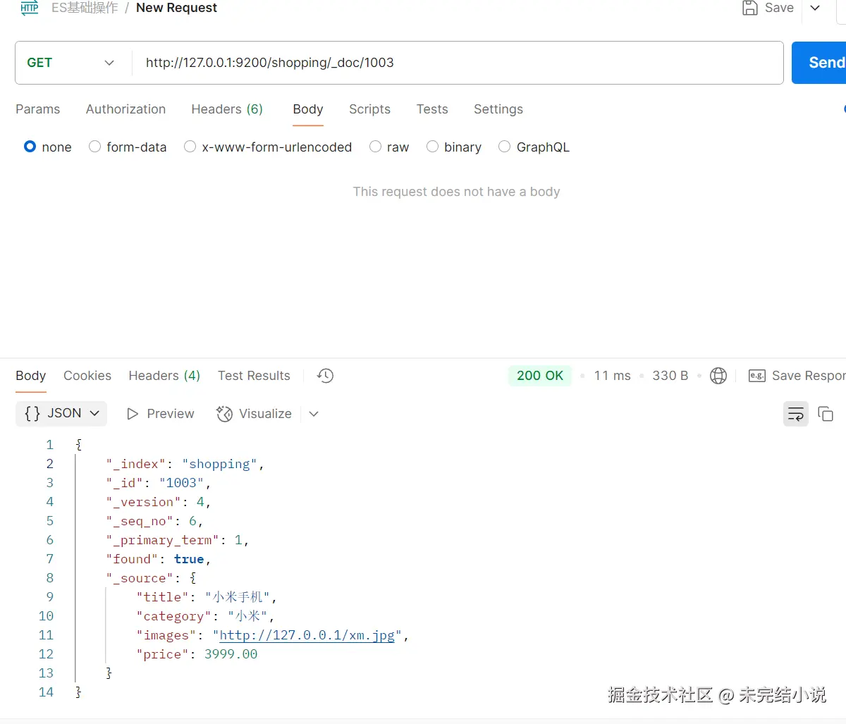Click the New Request title
846x724 pixels.
(176, 8)
